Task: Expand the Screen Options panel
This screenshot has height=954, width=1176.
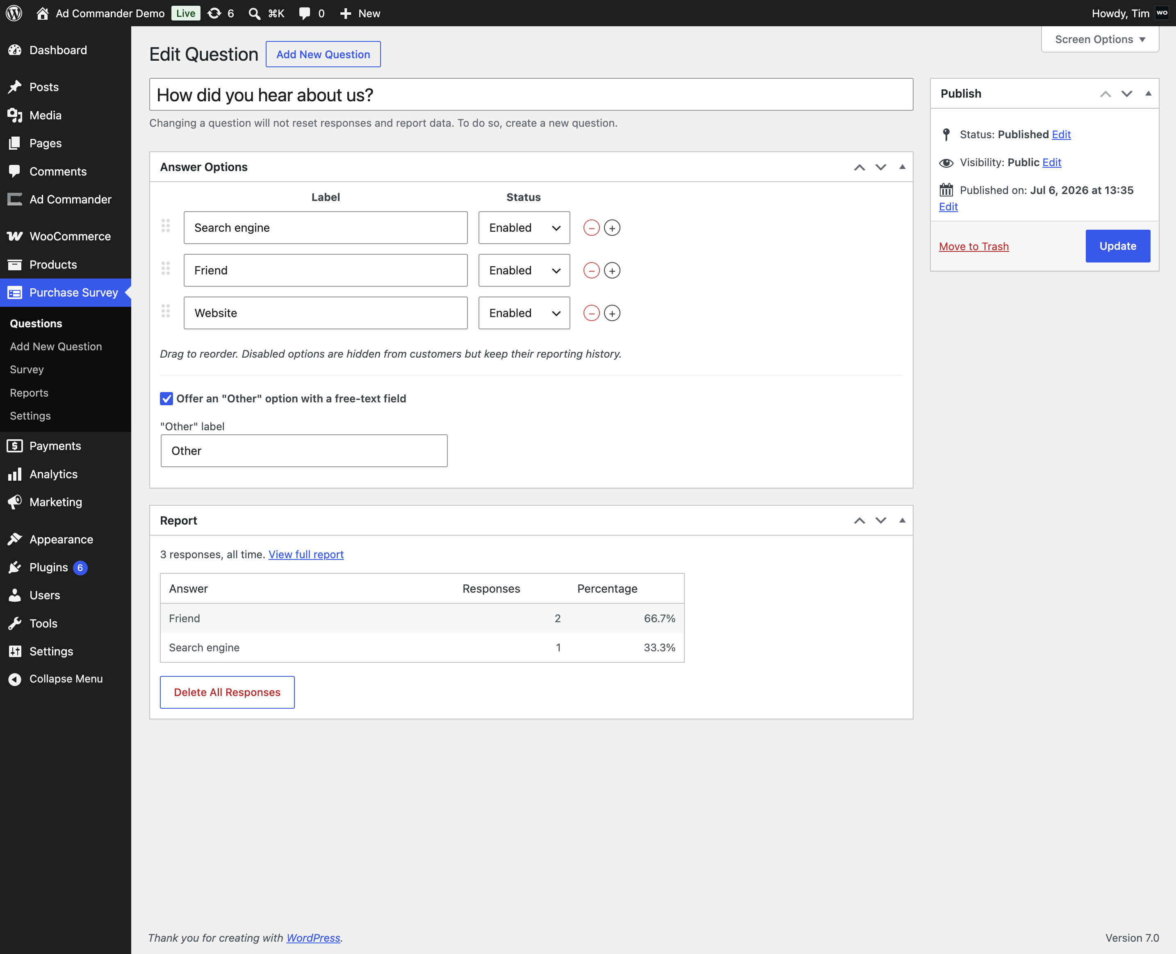Action: click(x=1100, y=39)
